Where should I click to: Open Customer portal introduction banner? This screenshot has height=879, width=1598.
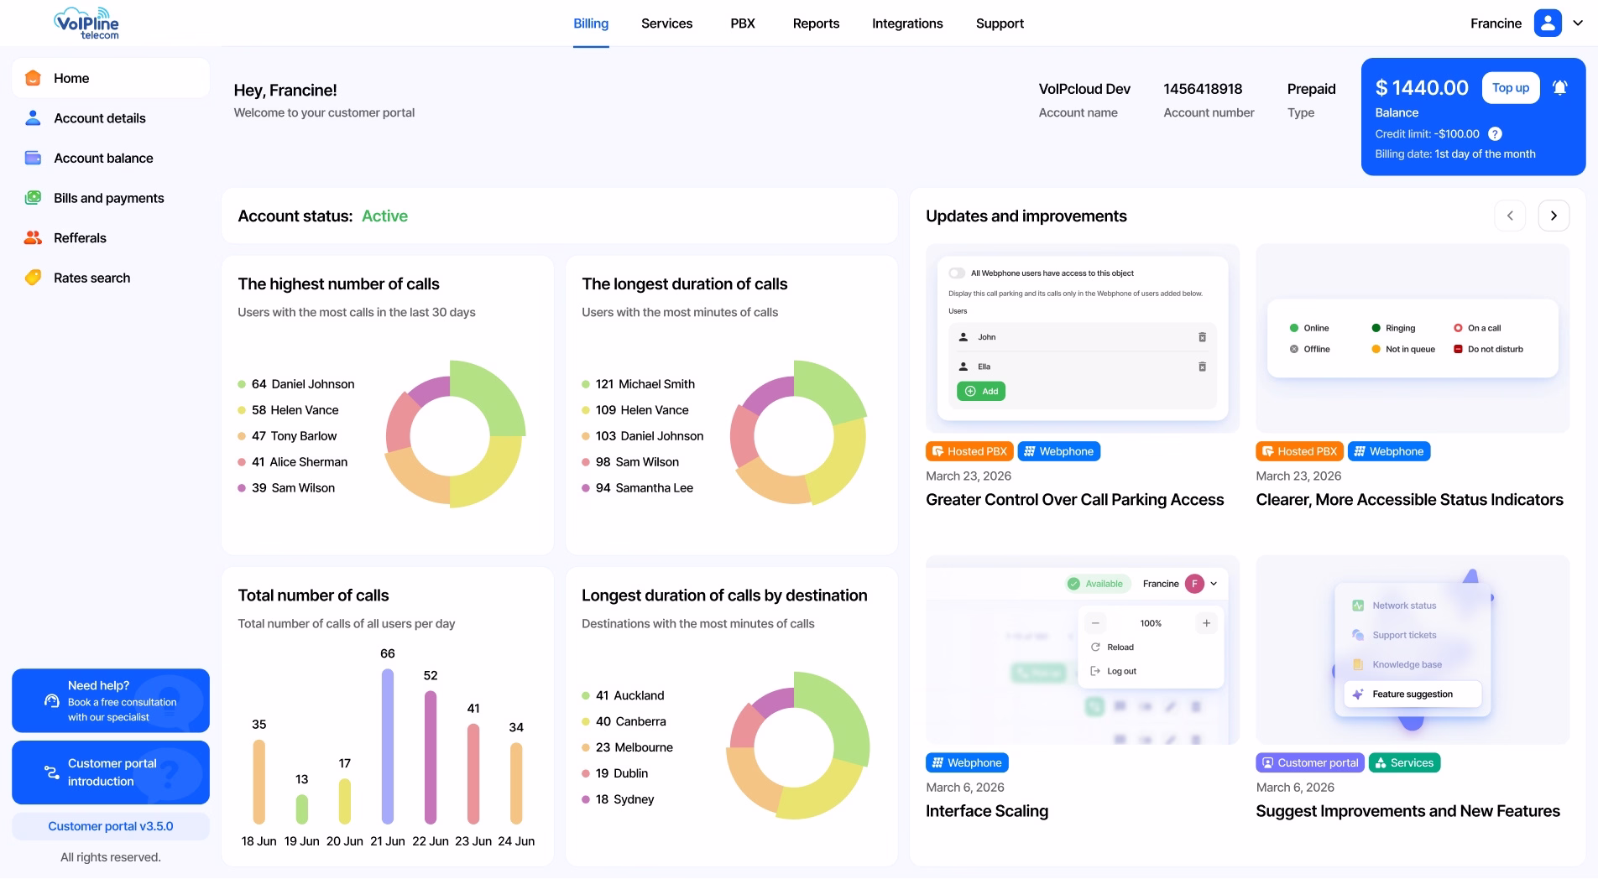click(111, 772)
